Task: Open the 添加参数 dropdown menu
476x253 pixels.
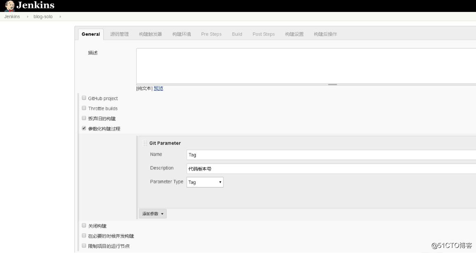Action: coord(152,213)
